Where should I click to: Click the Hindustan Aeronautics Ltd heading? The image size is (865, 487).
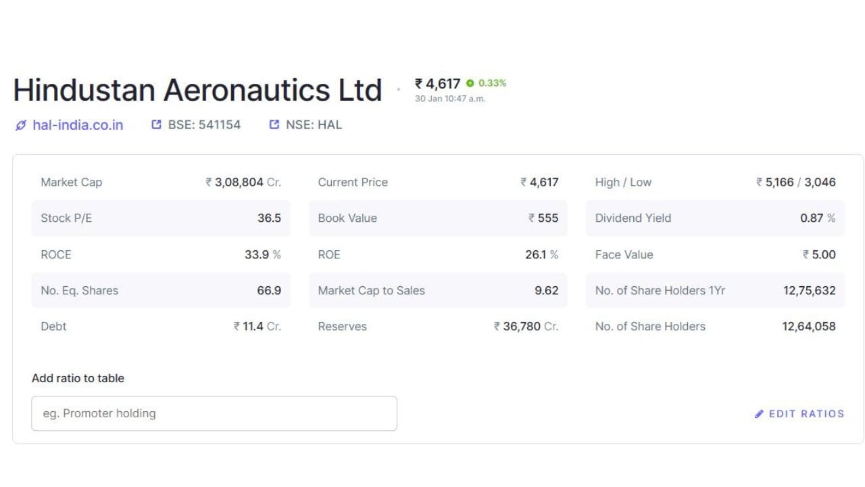pyautogui.click(x=197, y=90)
